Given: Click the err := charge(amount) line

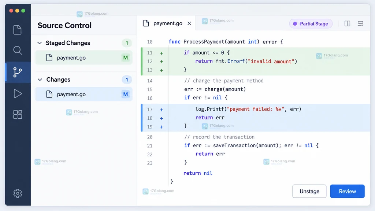Looking at the screenshot, I should pos(215,89).
